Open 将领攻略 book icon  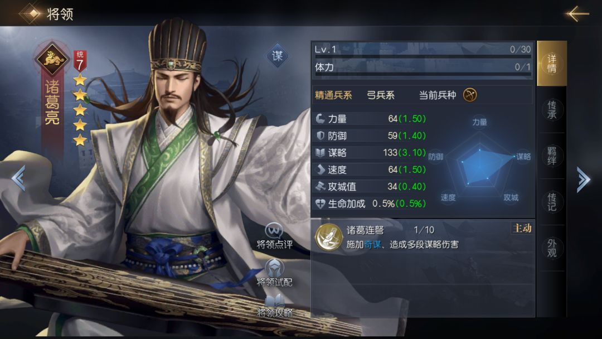tap(274, 301)
